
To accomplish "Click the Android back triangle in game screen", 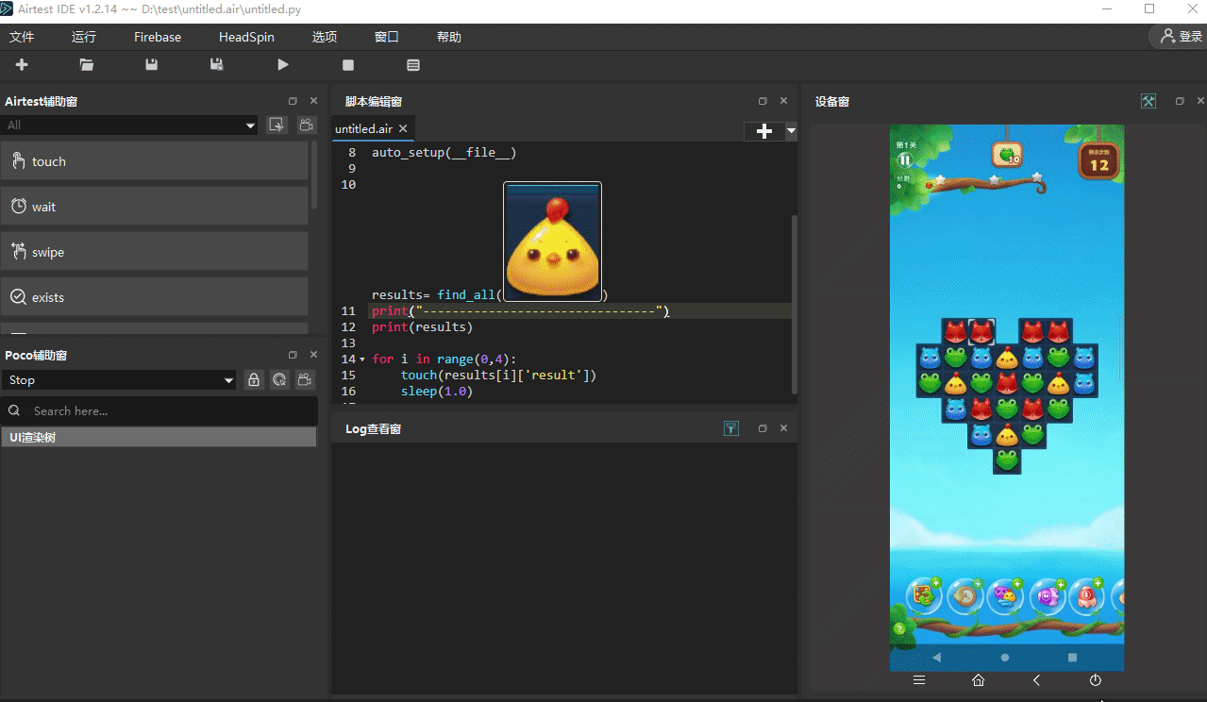I will (936, 657).
